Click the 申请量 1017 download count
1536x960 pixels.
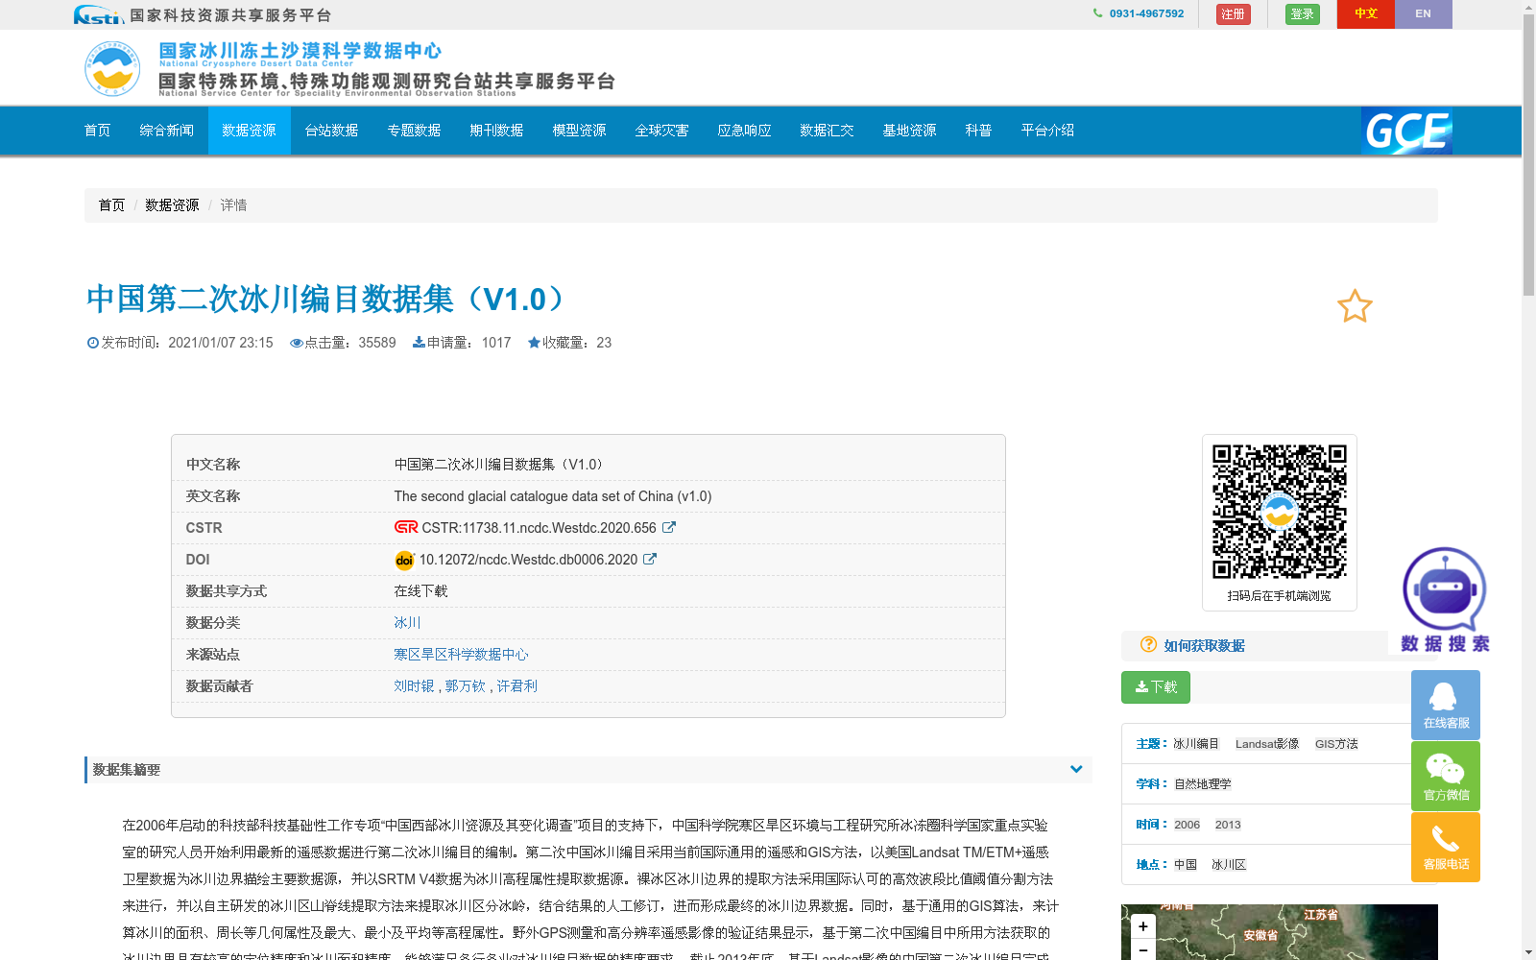[x=462, y=343]
